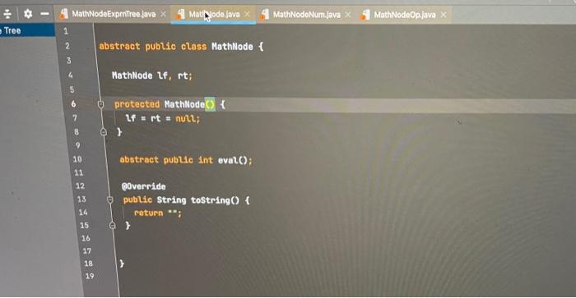This screenshot has height=298, width=576.
Task: Hide the project tool window with minus icon
Action: (x=44, y=14)
